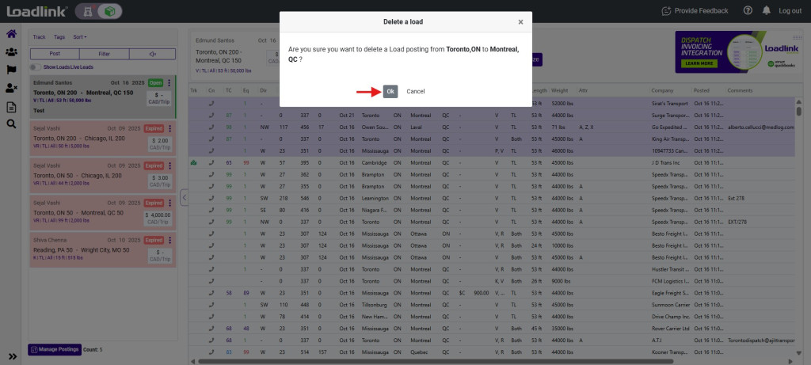Open the three-dot menu on Edmund Santos posting
The width and height of the screenshot is (811, 365).
169,82
